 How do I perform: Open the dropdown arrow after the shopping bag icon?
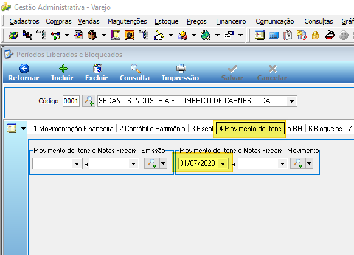click(x=104, y=35)
